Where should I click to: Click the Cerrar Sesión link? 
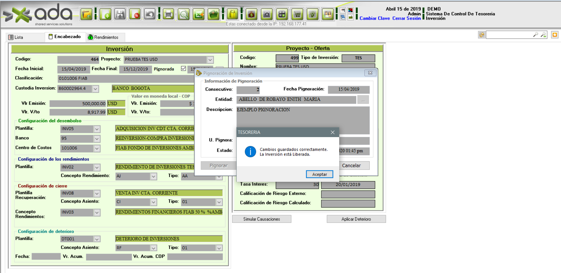click(x=406, y=18)
